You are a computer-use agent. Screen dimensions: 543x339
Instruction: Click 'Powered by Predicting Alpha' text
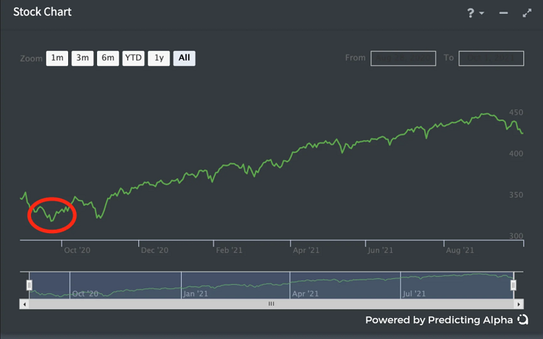click(x=439, y=319)
